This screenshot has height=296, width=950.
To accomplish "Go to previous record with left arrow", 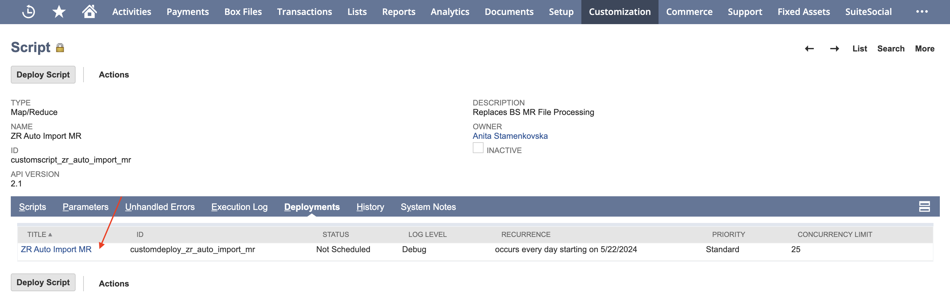I will coord(809,49).
